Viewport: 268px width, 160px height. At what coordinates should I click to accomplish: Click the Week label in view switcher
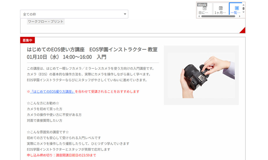tap(202, 5)
